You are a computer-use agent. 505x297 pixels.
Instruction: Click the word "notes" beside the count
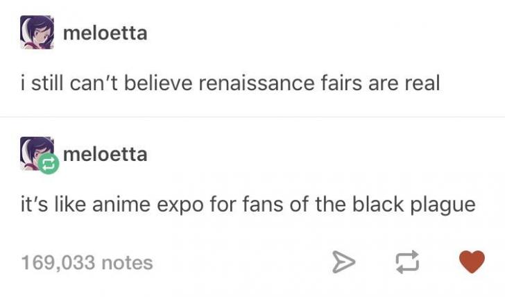pos(127,263)
